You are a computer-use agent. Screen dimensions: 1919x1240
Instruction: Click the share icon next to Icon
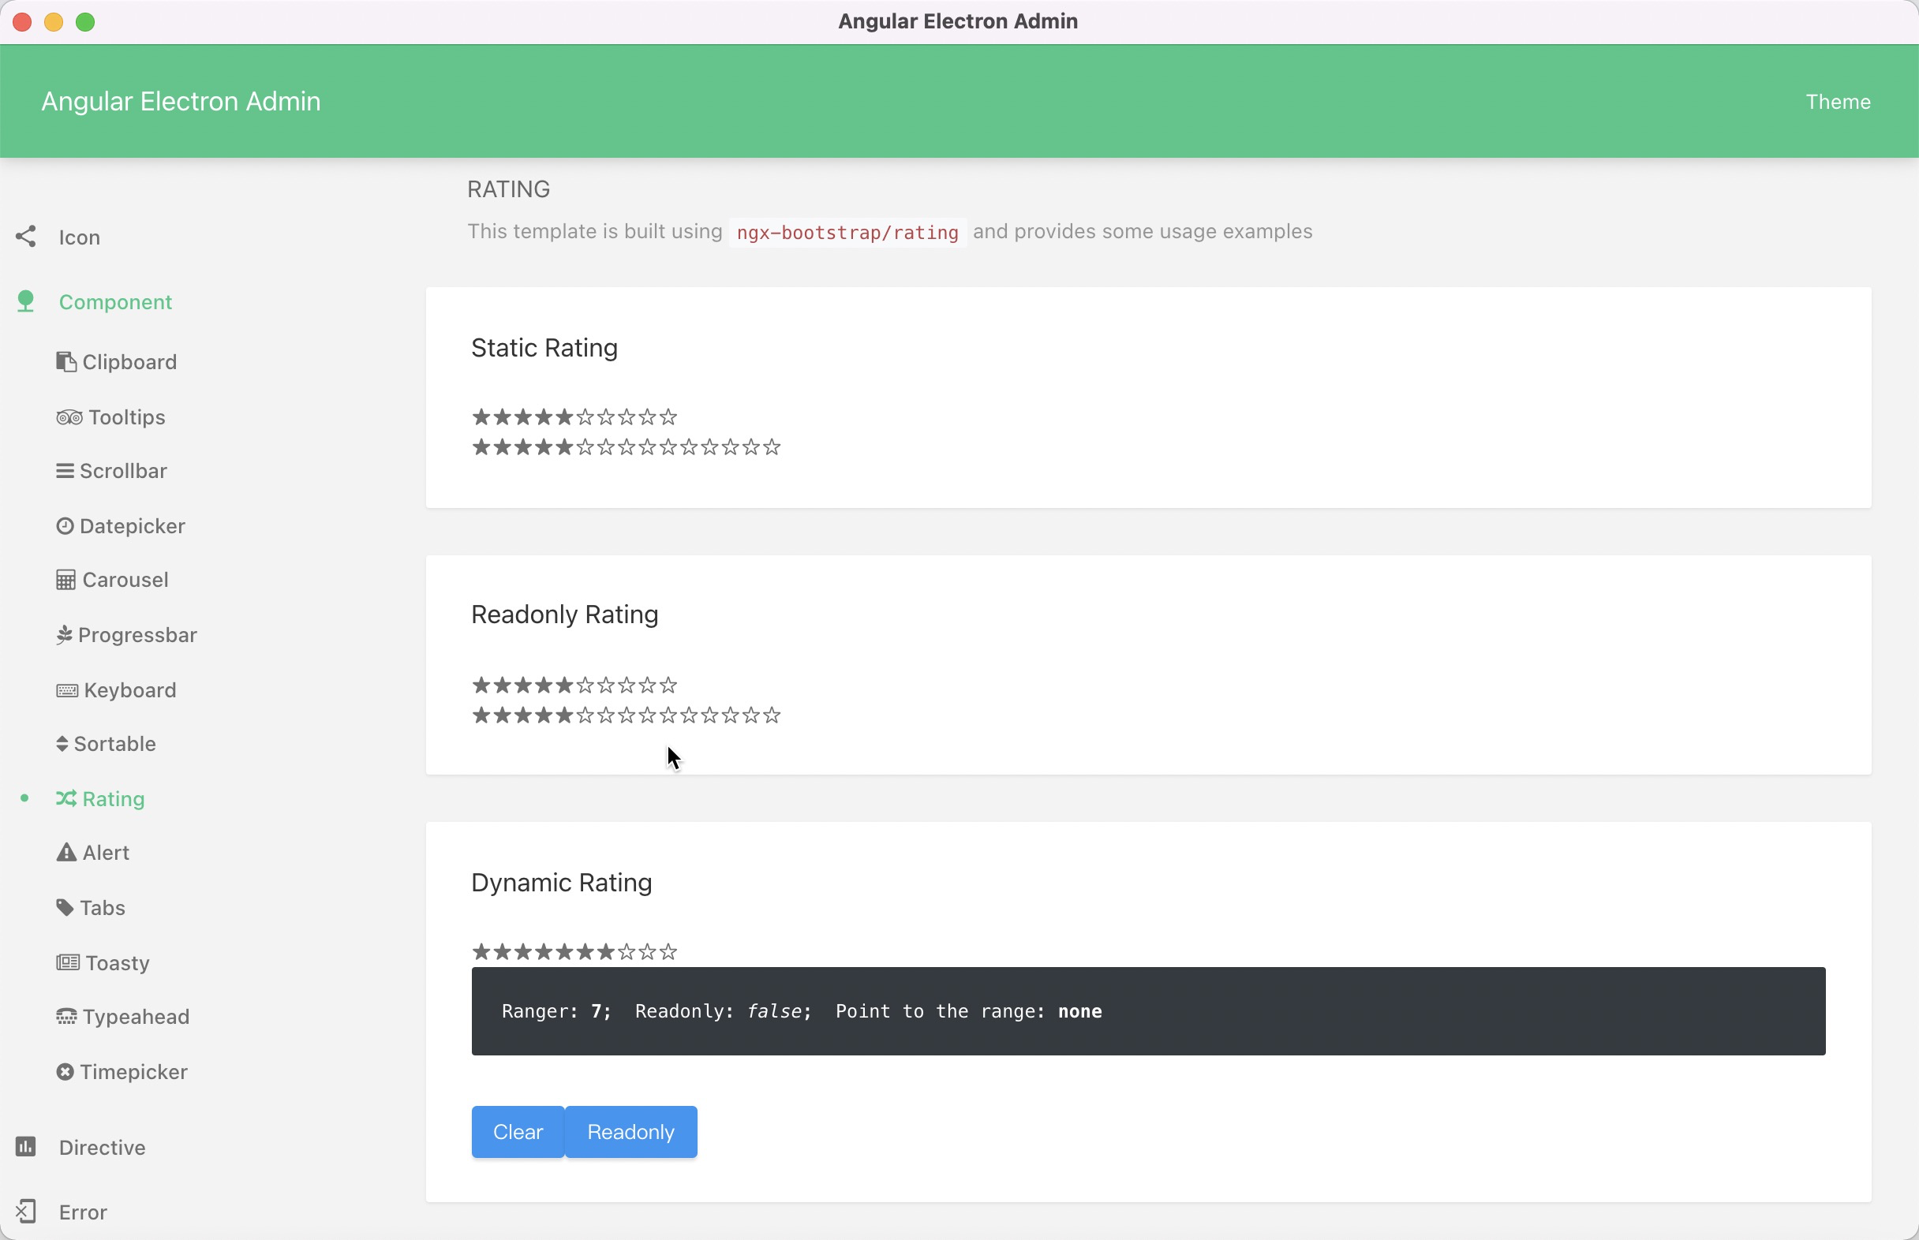26,237
